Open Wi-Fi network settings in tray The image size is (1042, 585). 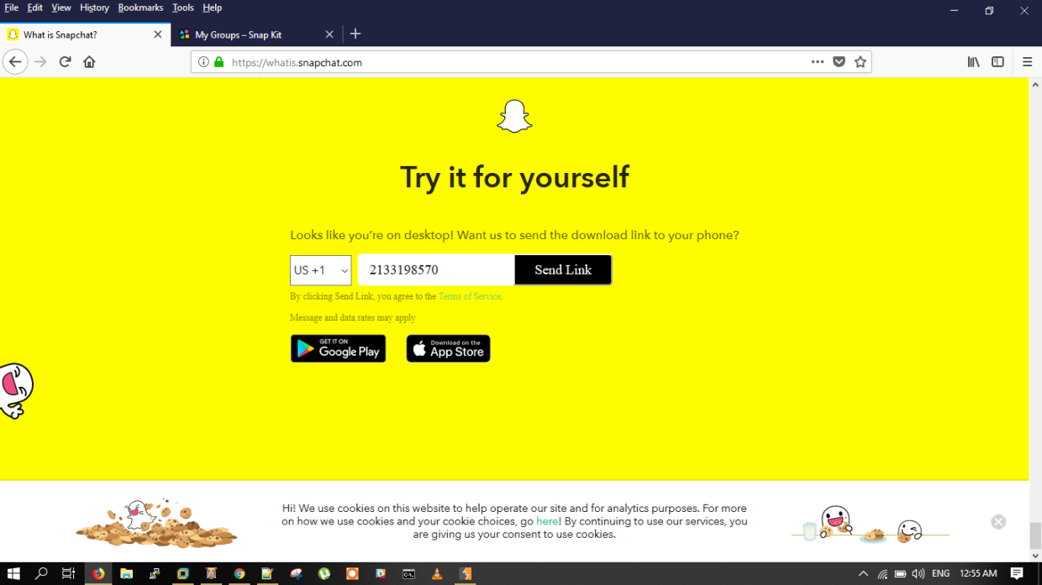pyautogui.click(x=882, y=574)
